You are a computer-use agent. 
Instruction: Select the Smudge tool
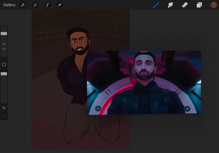(170, 5)
